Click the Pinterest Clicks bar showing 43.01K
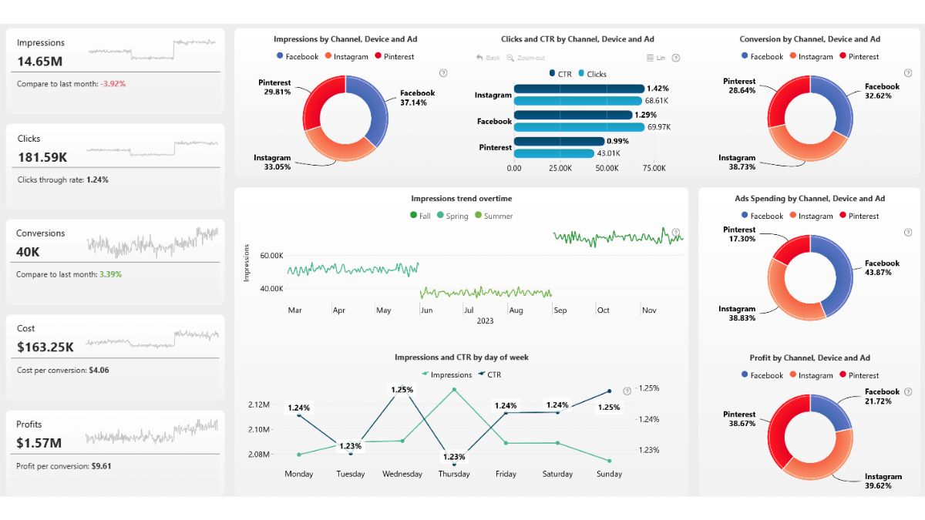 pyautogui.click(x=553, y=153)
